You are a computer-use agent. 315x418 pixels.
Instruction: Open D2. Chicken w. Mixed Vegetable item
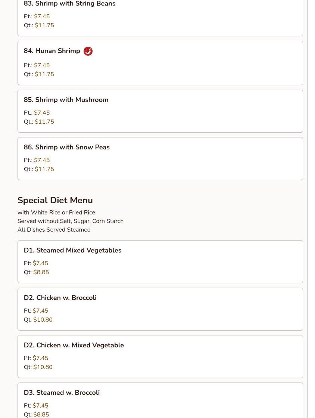click(160, 356)
